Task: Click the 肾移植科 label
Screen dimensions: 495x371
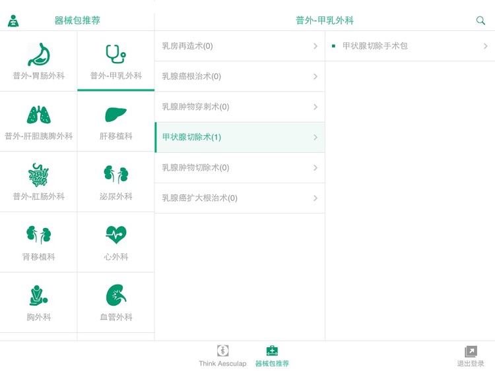Action: tap(39, 257)
